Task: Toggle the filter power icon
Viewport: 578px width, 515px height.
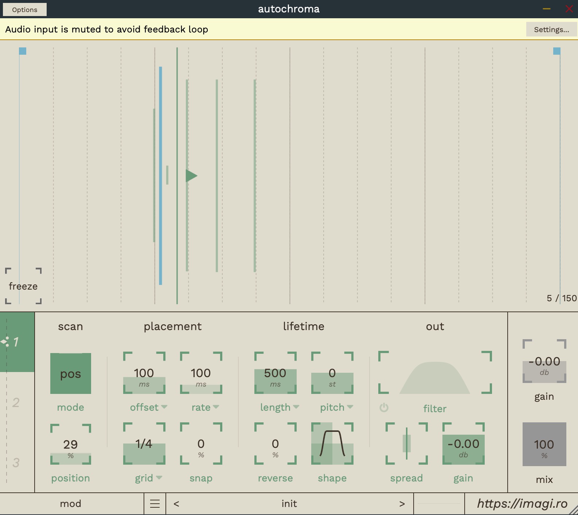Action: coord(384,408)
